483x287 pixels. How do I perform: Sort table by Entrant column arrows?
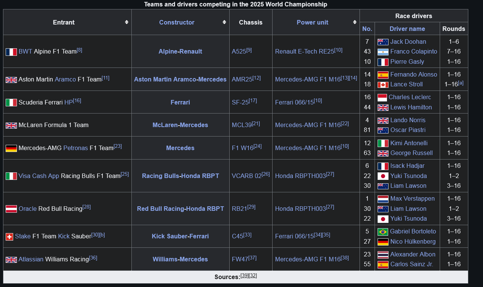(x=127, y=22)
